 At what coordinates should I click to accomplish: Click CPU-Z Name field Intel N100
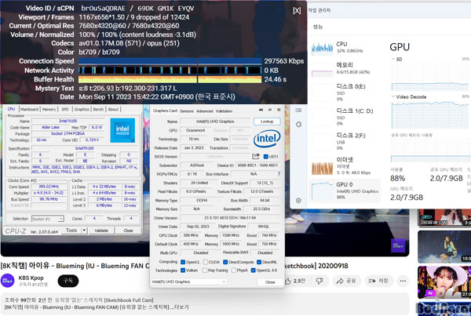tap(68, 121)
